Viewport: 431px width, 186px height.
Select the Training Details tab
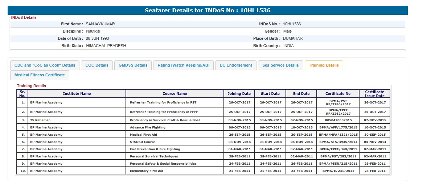tap(324, 65)
